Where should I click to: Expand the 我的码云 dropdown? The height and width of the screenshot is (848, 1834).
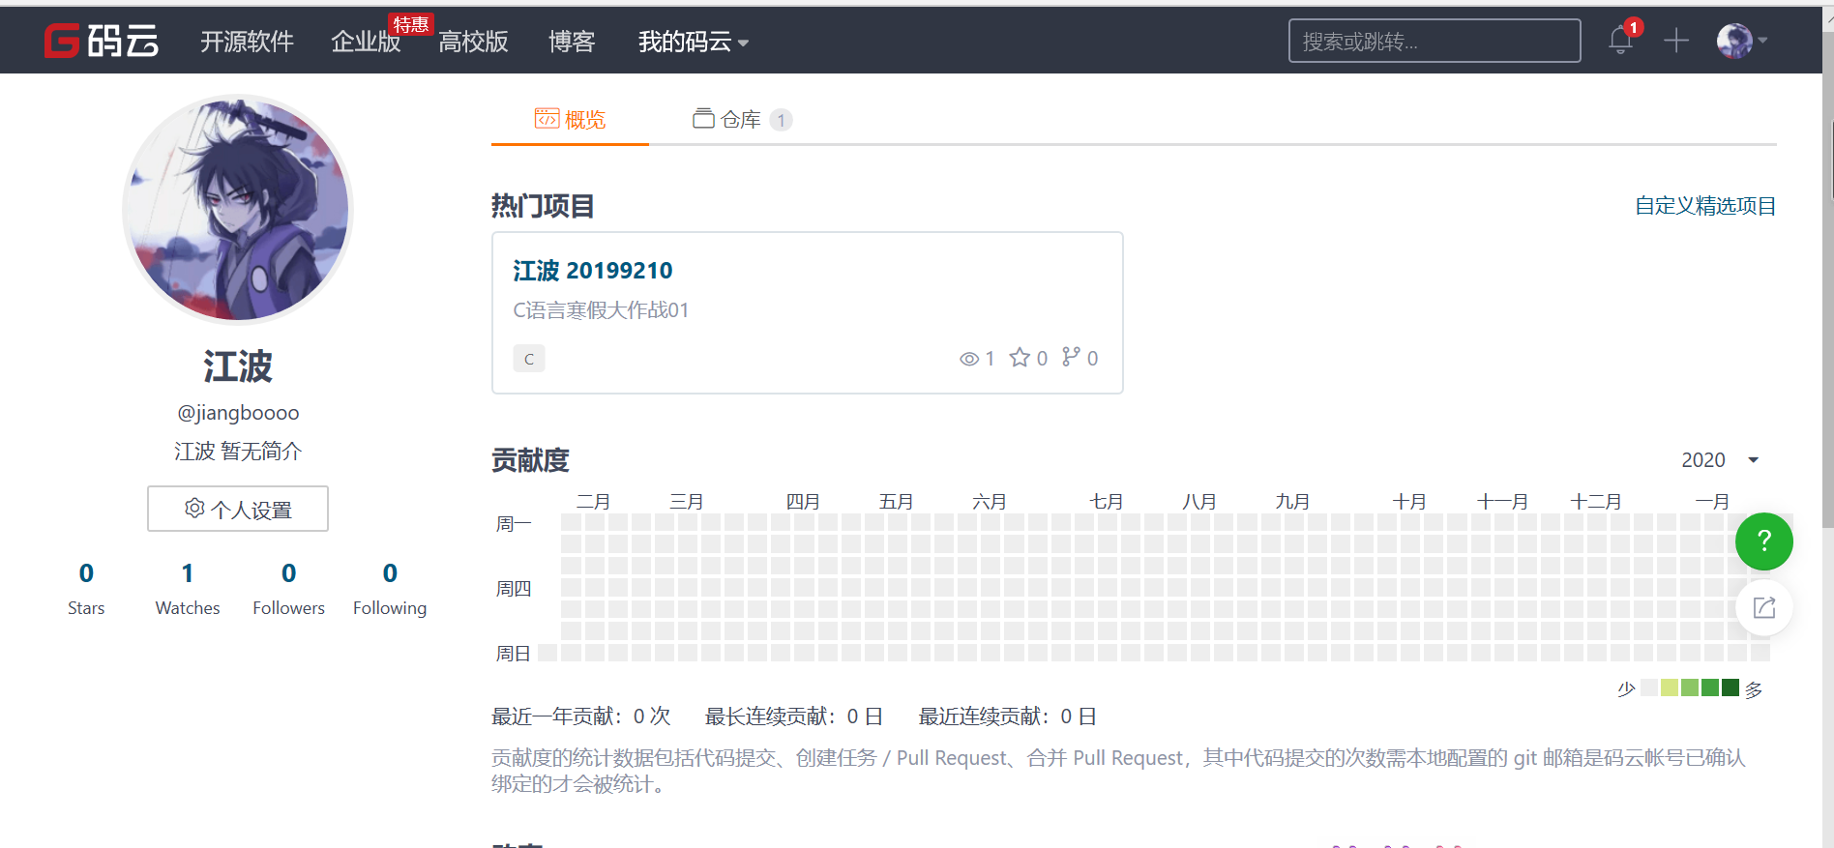coord(693,42)
